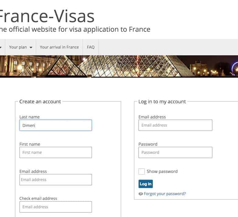
Task: Focus the Last name field containing Dimen
Action: click(x=55, y=125)
